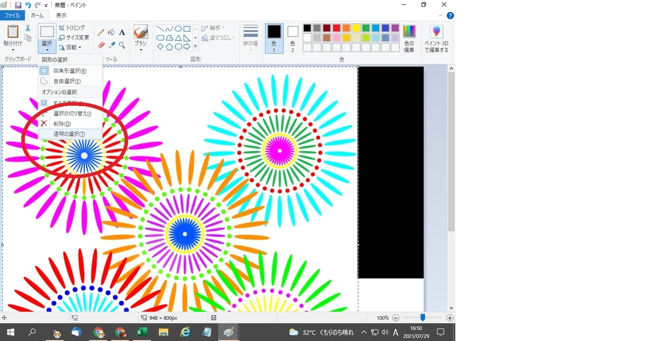Click ペイント 3D で編集する label
Viewport: 658px width, 341px height.
click(436, 47)
